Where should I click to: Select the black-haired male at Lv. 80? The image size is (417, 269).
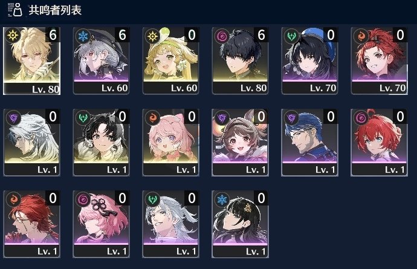[240, 60]
